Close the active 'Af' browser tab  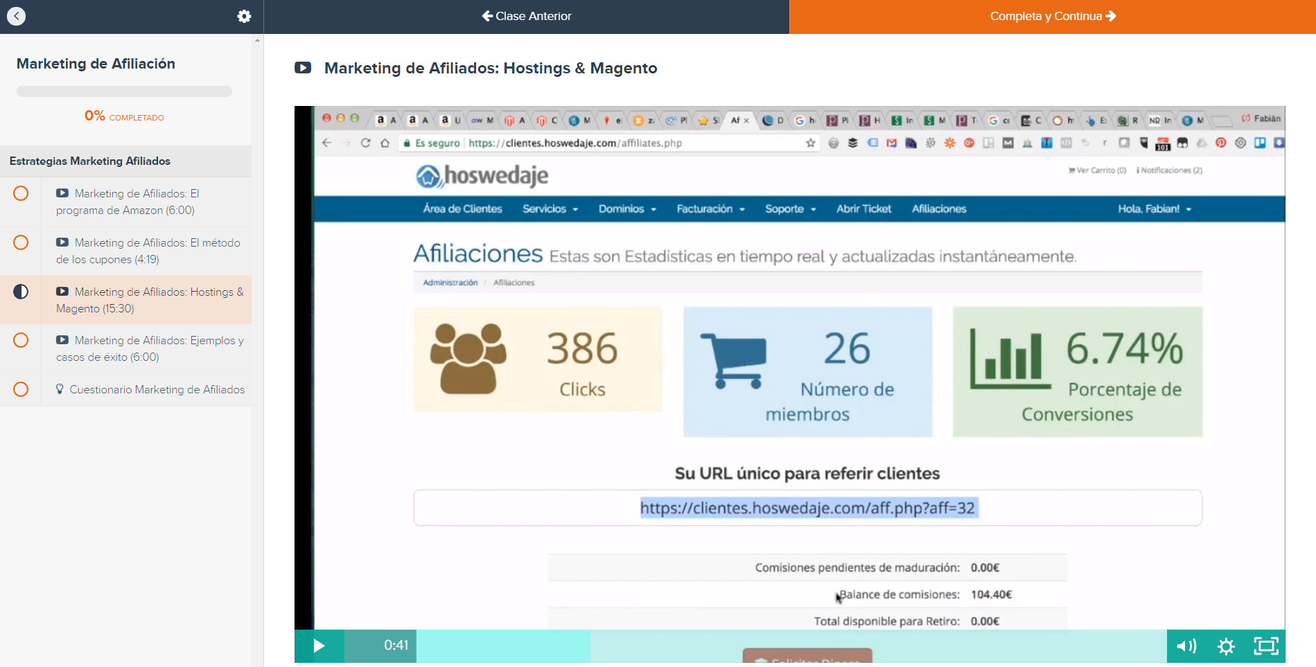point(746,121)
